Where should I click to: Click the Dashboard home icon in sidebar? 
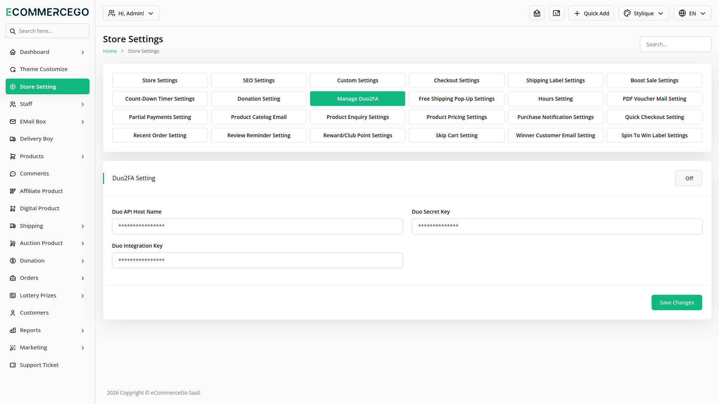tap(13, 52)
